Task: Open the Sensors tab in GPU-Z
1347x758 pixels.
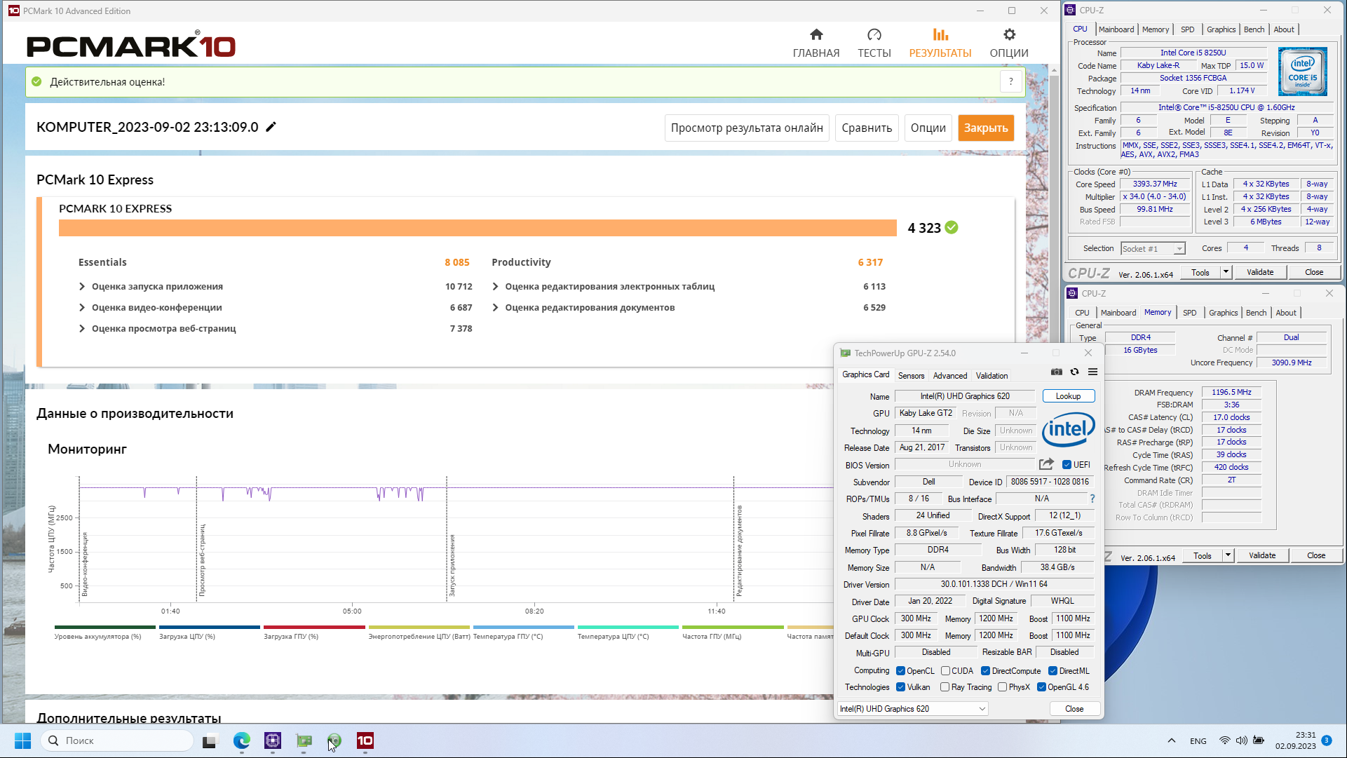Action: [911, 376]
